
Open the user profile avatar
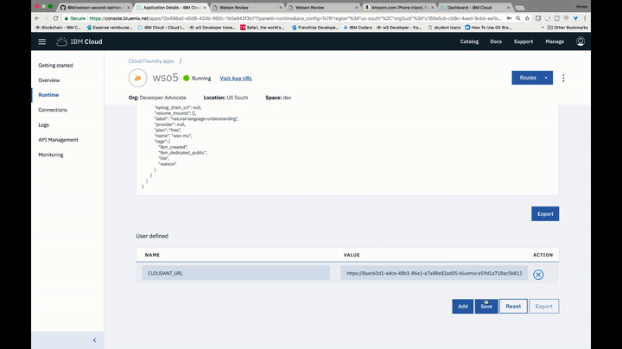[x=580, y=41]
